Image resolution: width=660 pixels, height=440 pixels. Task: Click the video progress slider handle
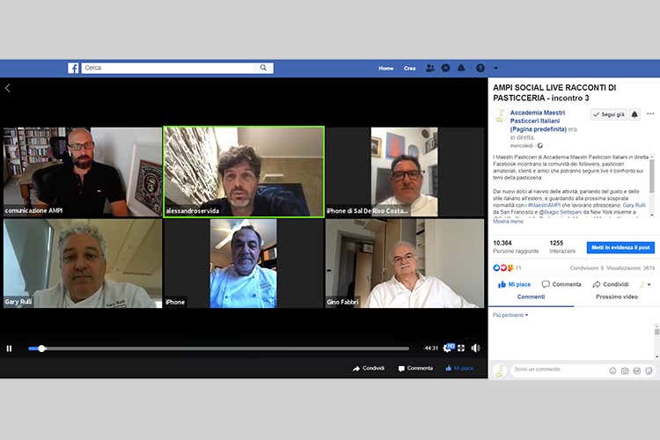(x=41, y=348)
